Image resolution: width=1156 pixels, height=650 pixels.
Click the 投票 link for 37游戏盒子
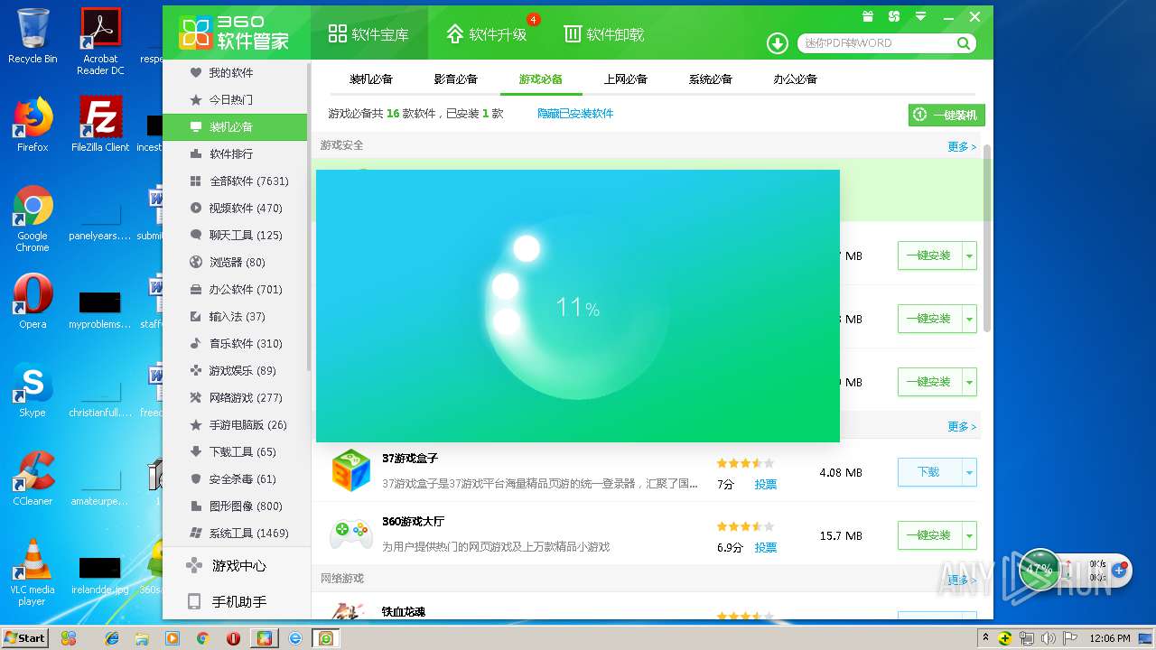pyautogui.click(x=766, y=484)
